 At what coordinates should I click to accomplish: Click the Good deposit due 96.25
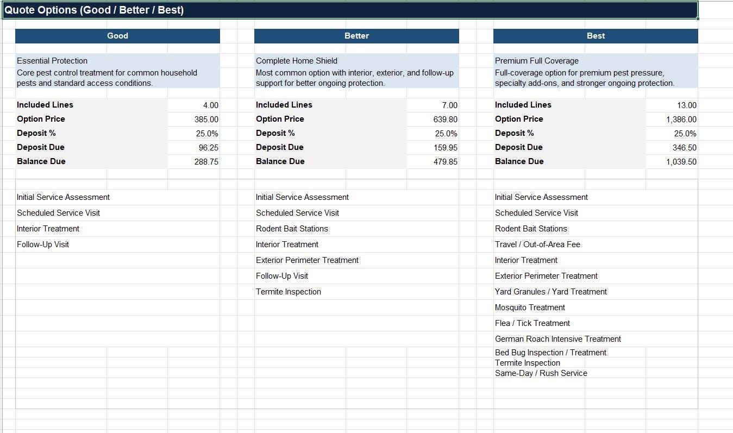point(194,147)
